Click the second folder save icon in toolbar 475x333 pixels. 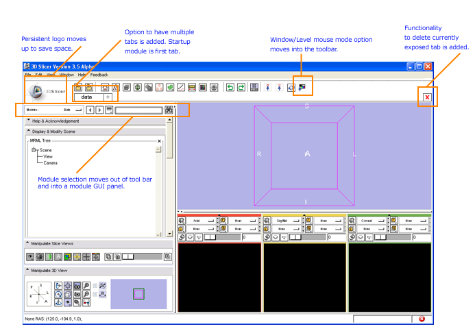(x=89, y=88)
